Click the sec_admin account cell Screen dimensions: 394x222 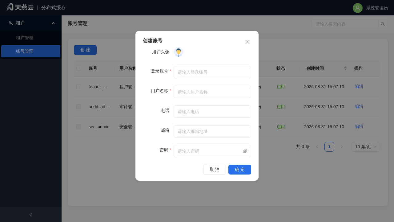point(99,127)
